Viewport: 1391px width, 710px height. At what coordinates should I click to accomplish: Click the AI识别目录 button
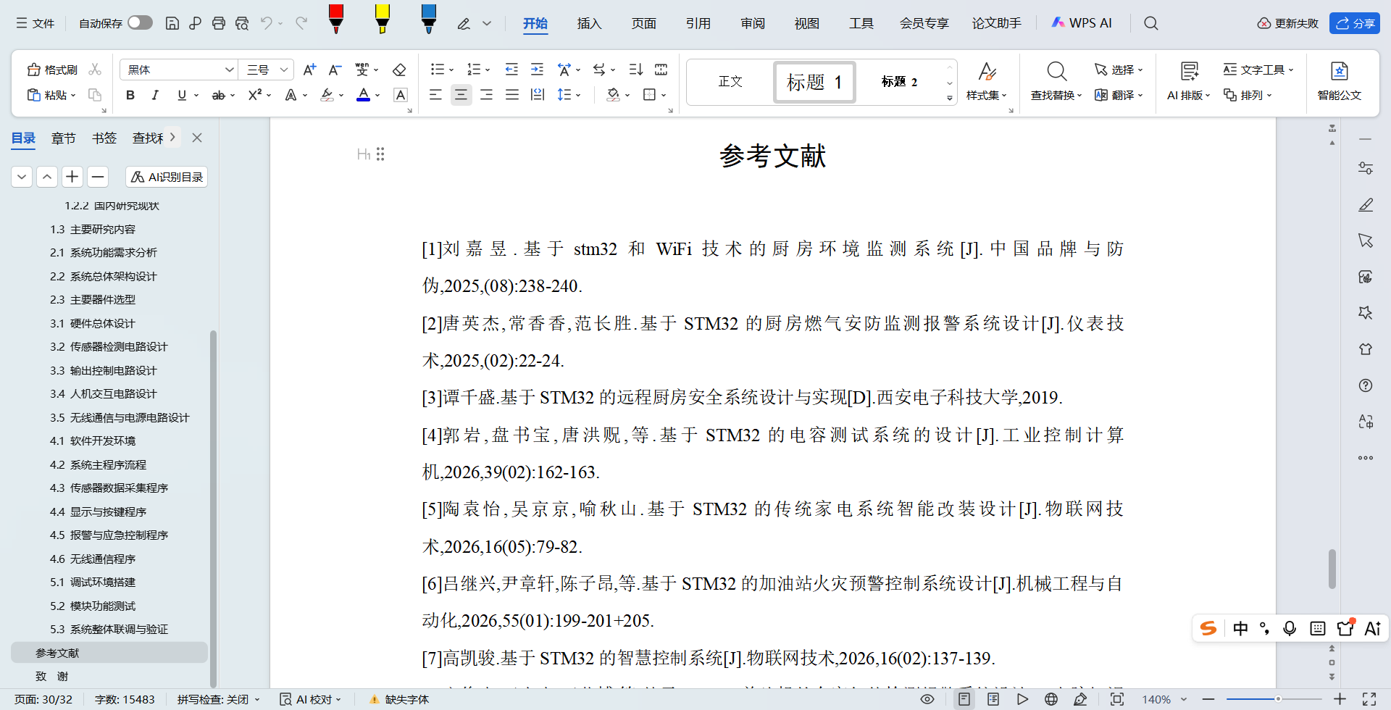(x=167, y=177)
